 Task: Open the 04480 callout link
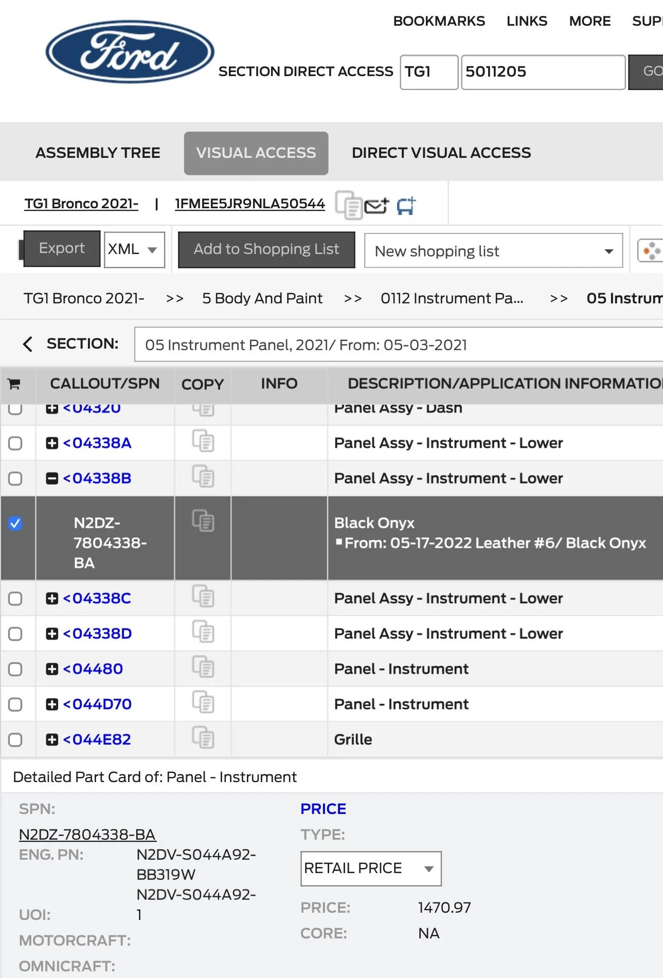(93, 669)
